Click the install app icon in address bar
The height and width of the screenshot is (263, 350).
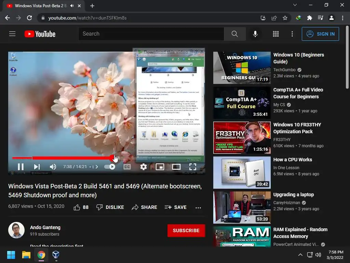263,18
